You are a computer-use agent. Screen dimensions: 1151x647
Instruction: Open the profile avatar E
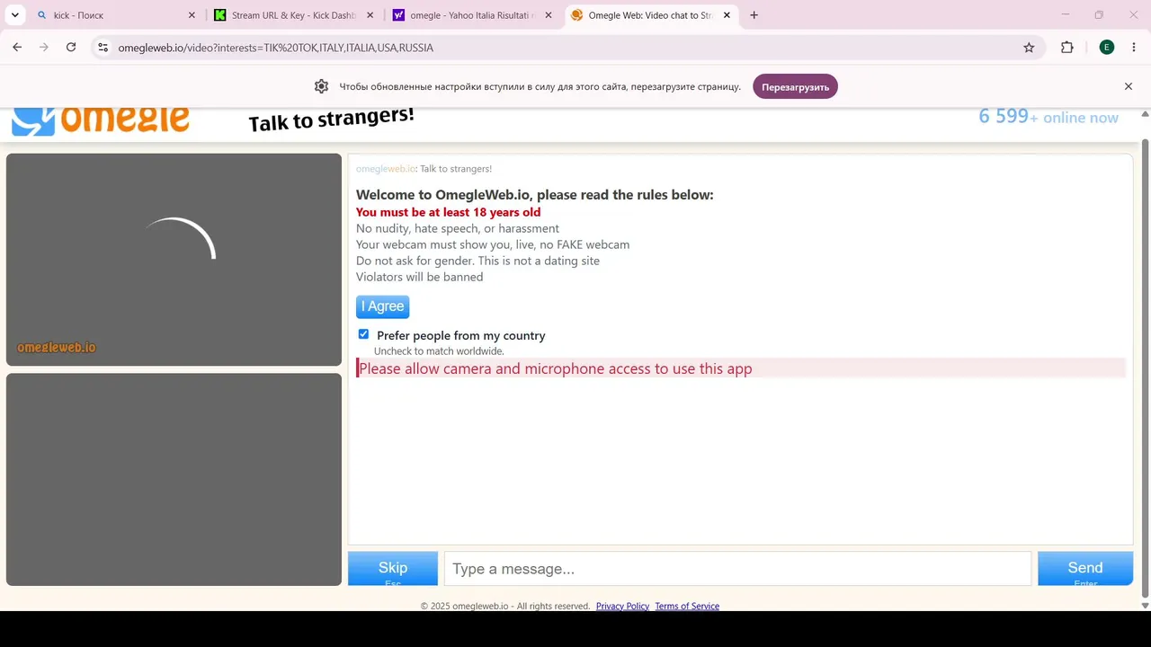click(x=1107, y=48)
